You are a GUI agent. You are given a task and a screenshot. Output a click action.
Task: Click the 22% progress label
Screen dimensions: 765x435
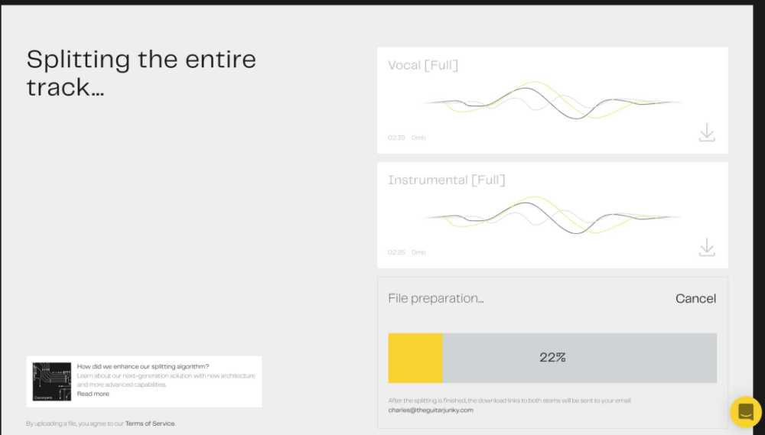click(552, 357)
